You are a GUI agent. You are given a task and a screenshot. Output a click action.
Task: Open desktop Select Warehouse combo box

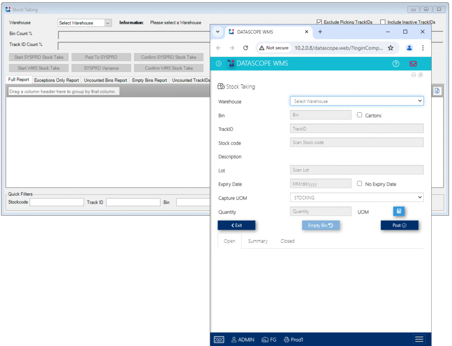(84, 23)
